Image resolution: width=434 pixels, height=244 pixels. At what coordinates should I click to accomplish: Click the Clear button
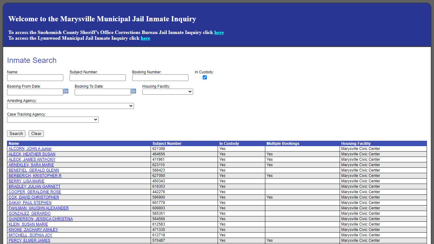[x=36, y=133]
